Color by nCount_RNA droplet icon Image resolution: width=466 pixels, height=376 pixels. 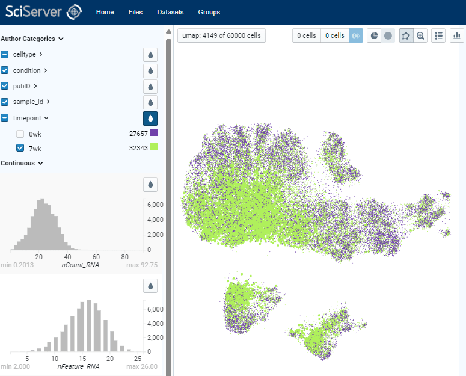tap(150, 185)
